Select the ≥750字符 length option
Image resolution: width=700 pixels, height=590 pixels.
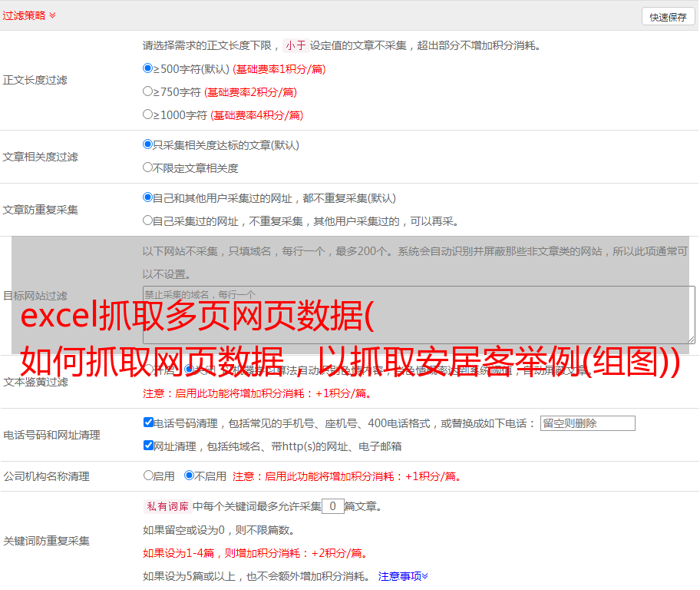pos(147,91)
